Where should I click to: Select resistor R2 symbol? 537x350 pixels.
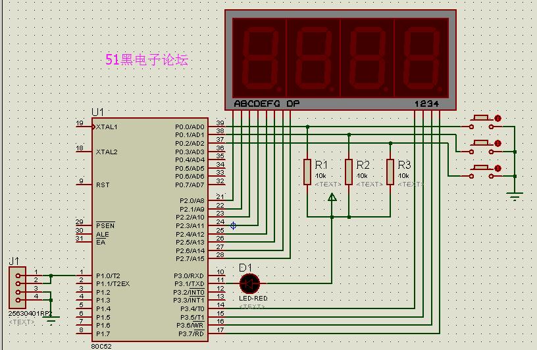[x=349, y=172]
